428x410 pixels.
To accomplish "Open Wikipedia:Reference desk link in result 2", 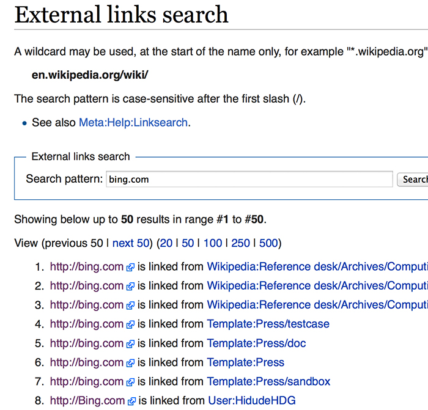I will [x=317, y=285].
